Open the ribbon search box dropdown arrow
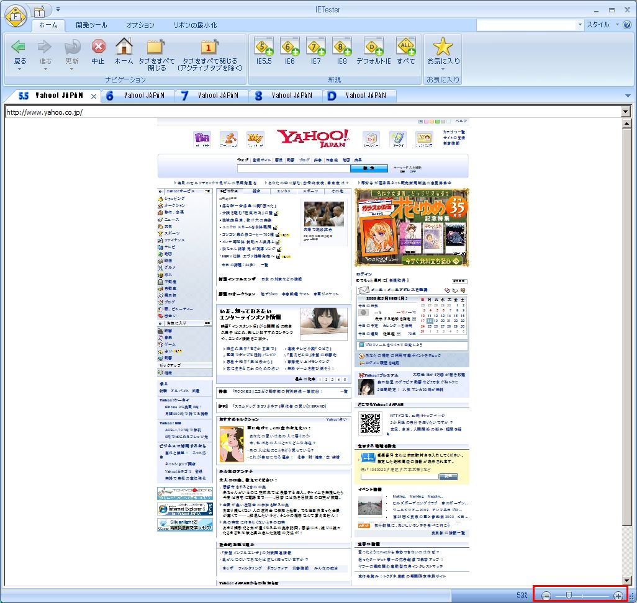This screenshot has height=603, width=637. pos(580,25)
